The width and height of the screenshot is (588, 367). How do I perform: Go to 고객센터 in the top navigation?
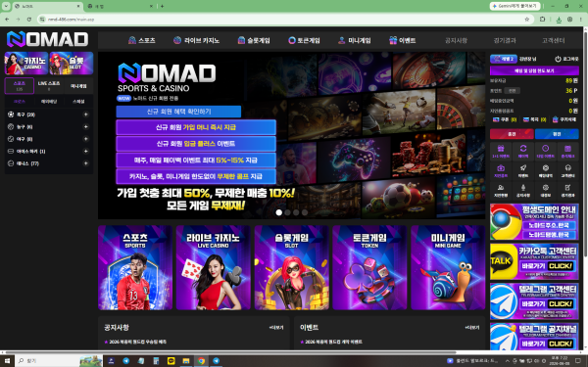point(553,40)
